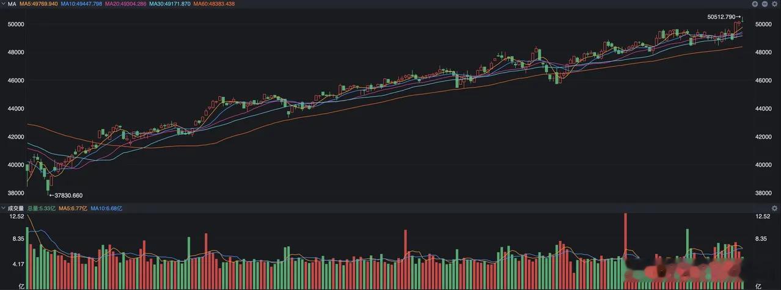
Task: Click the MA5:49769.940 legend value
Action: tap(38, 4)
